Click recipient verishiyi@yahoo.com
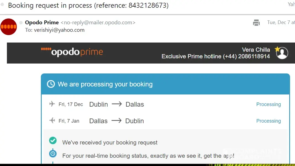This screenshot has width=295, height=166. (x=59, y=30)
